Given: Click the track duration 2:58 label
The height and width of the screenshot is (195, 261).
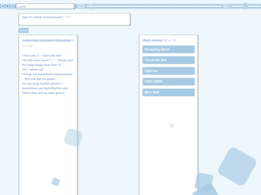Looking at the screenshot, I should click(x=226, y=6).
